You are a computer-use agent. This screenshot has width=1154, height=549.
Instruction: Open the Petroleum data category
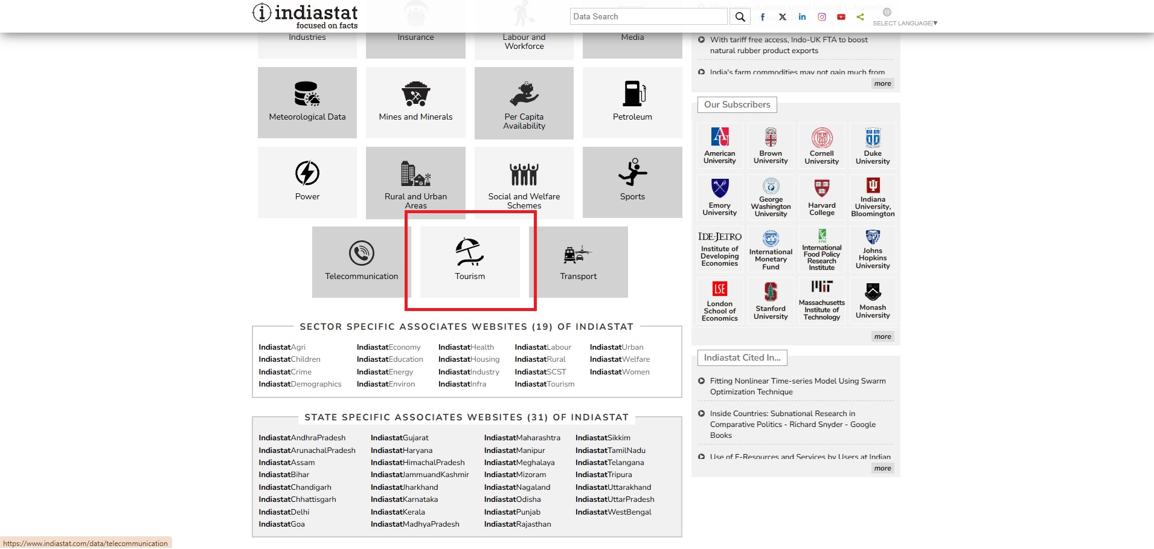[632, 102]
